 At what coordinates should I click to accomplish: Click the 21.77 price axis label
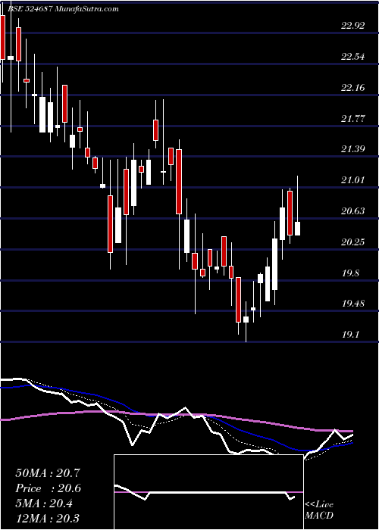[x=353, y=119]
